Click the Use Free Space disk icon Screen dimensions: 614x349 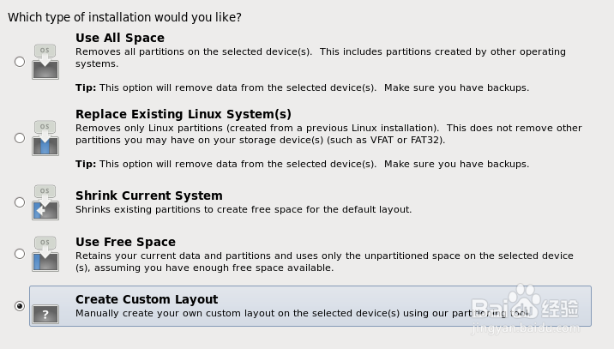(45, 254)
